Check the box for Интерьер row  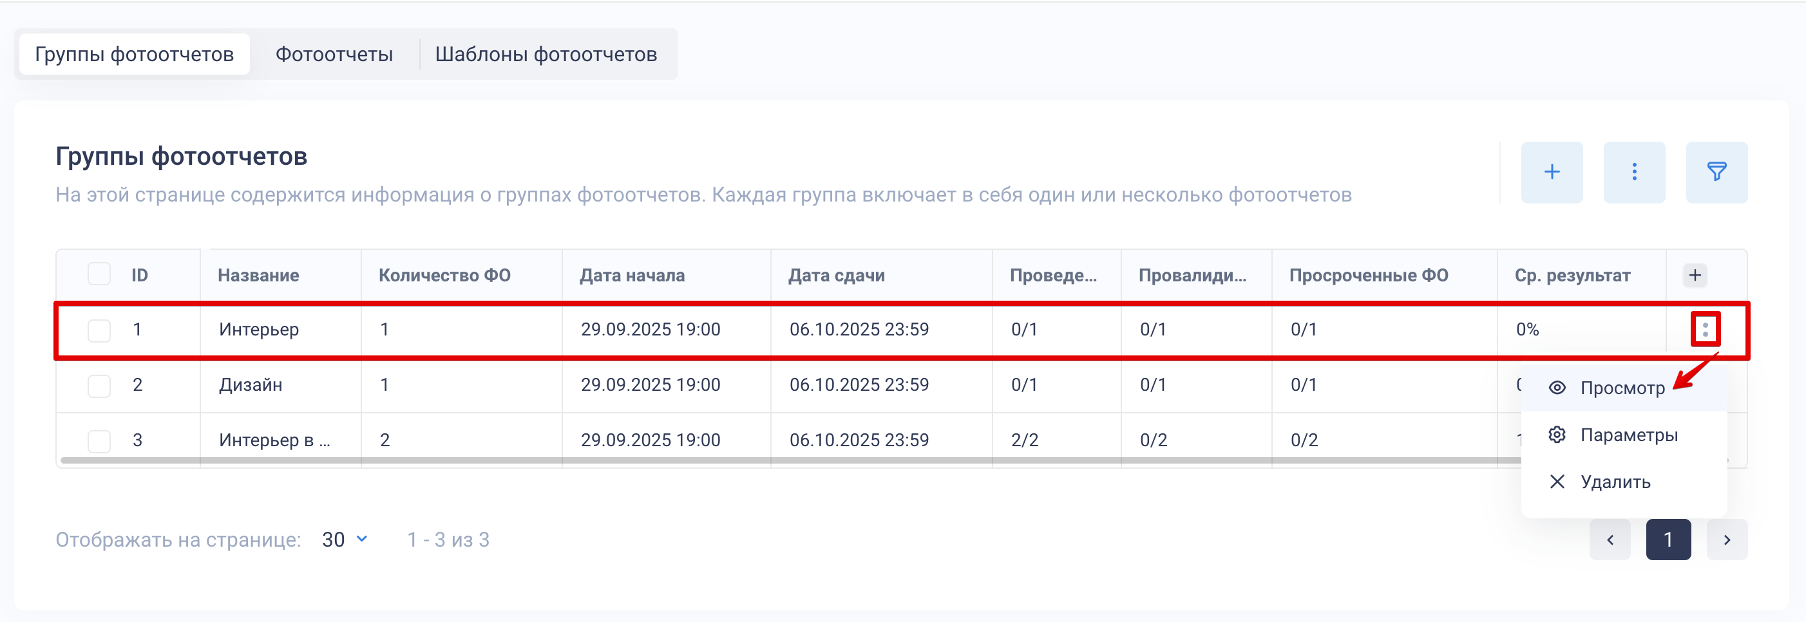(99, 330)
